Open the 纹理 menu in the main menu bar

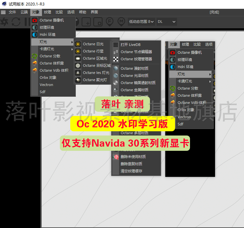click(47, 12)
